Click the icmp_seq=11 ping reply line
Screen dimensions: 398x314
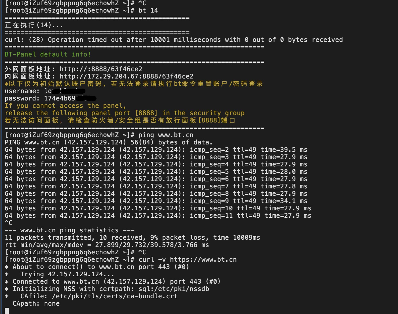[x=158, y=216]
